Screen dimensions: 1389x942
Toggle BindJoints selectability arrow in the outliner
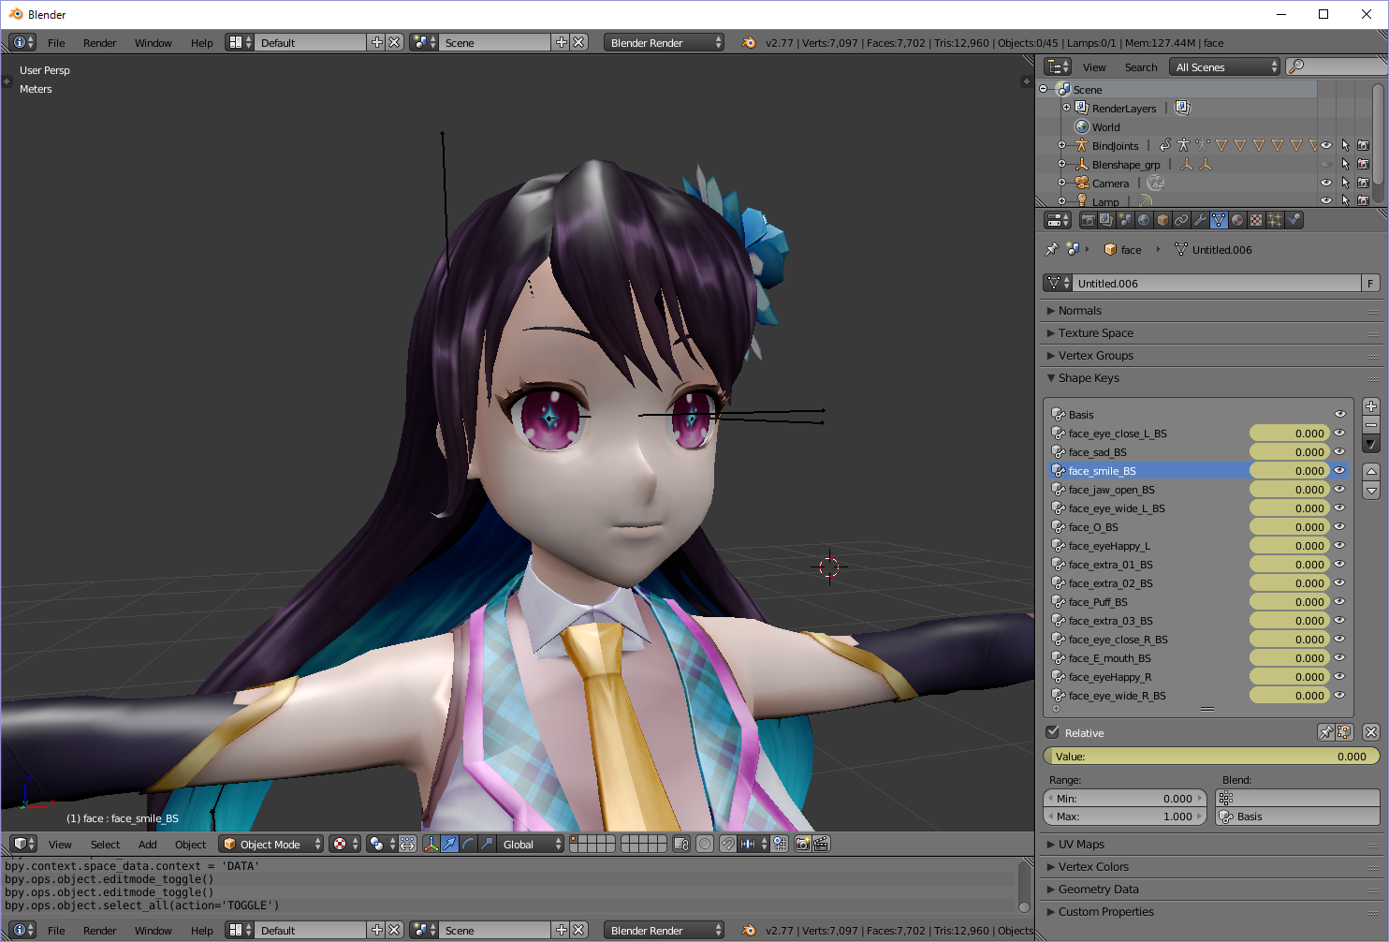(1345, 145)
